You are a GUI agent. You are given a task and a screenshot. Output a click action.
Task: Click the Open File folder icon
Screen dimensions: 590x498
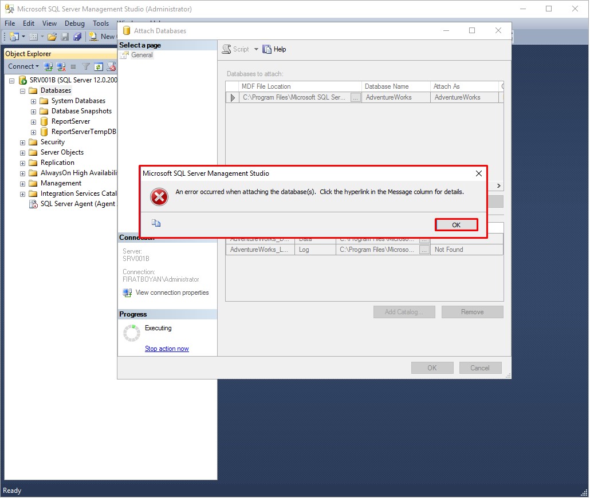pos(52,37)
